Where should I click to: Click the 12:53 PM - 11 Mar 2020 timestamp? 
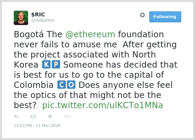(x=37, y=125)
